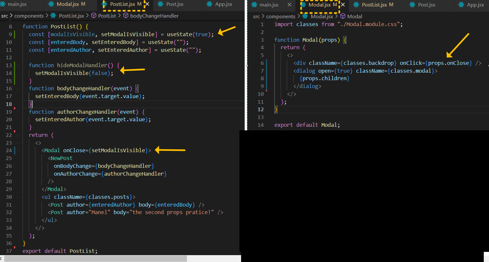Image resolution: width=489 pixels, height=262 pixels.
Task: Click src breadcrumb in right editor
Action: tap(256, 16)
